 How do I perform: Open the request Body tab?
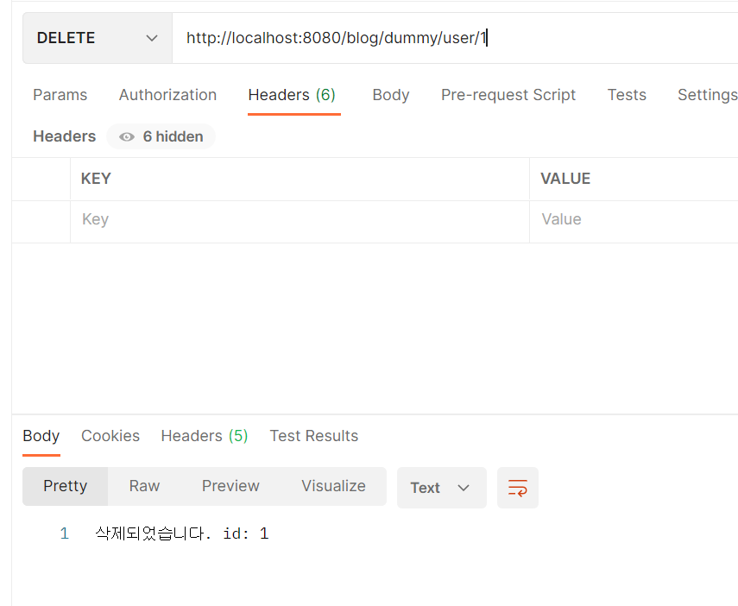(391, 95)
